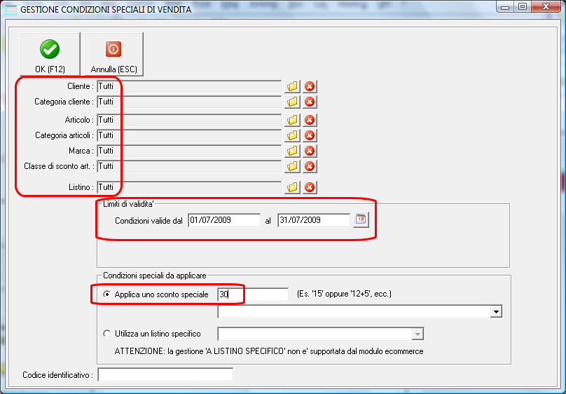This screenshot has height=394, width=566.
Task: Clear the Categoria cliente field
Action: pyautogui.click(x=310, y=102)
